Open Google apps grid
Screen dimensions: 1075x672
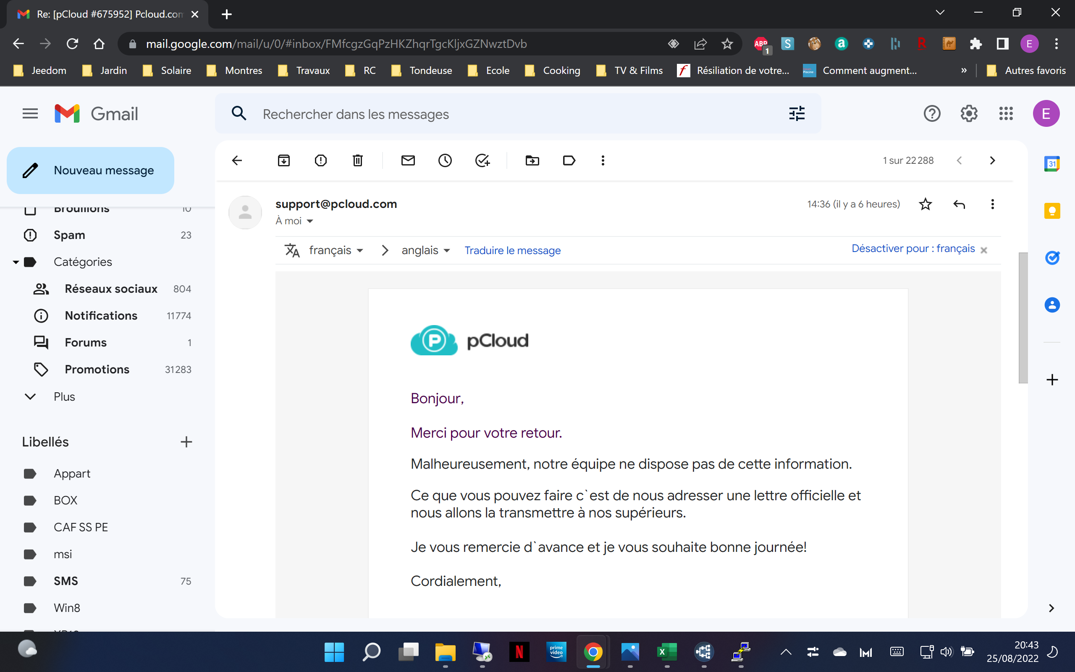click(x=1006, y=114)
